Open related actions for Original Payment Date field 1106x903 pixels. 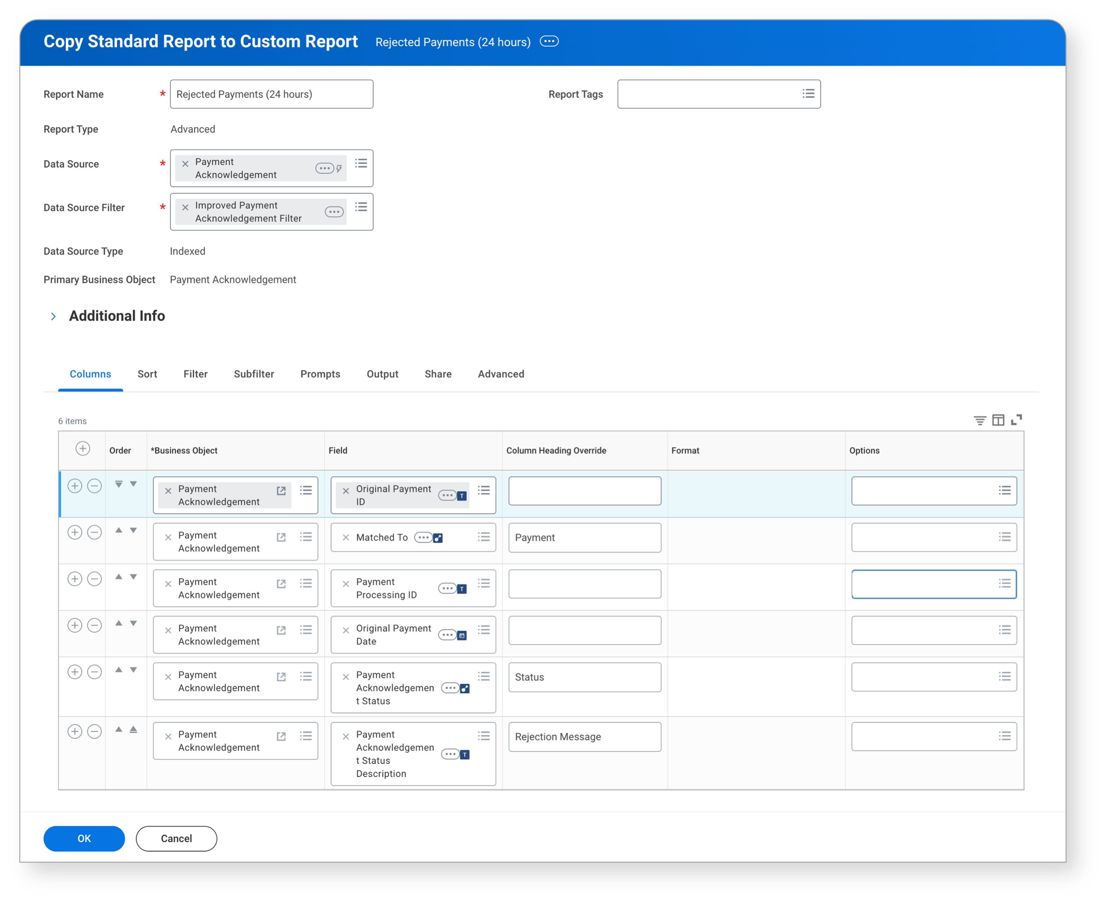point(447,635)
